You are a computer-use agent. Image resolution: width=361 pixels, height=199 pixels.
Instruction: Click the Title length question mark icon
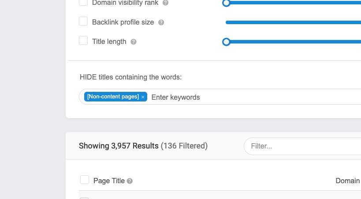point(134,42)
